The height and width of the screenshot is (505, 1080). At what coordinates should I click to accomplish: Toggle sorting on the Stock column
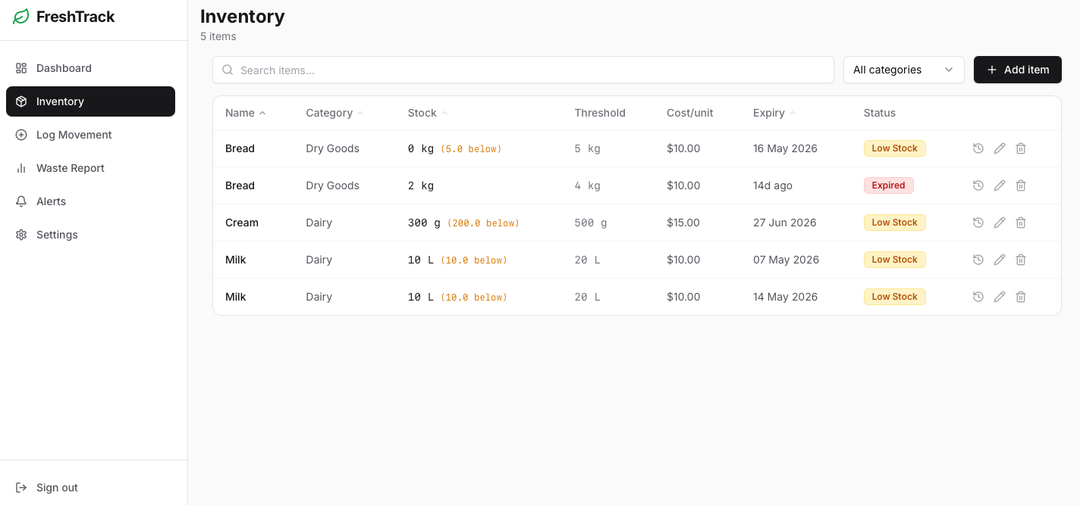coord(444,112)
